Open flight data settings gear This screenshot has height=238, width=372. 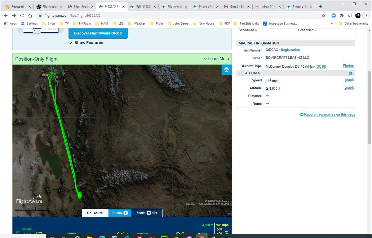(x=351, y=73)
